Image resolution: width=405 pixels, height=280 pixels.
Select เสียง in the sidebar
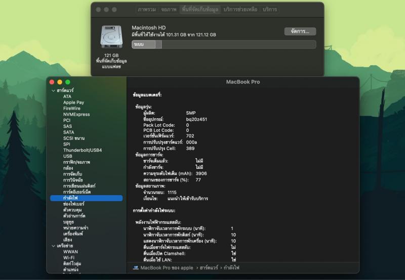tap(67, 240)
